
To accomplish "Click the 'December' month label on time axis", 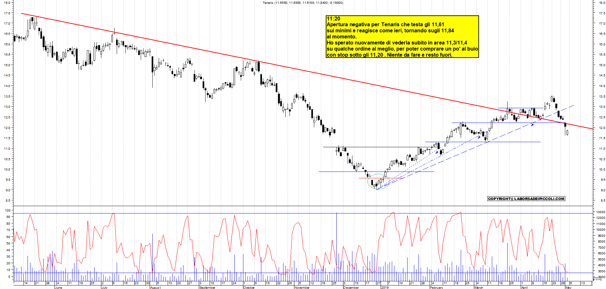I will [x=351, y=287].
